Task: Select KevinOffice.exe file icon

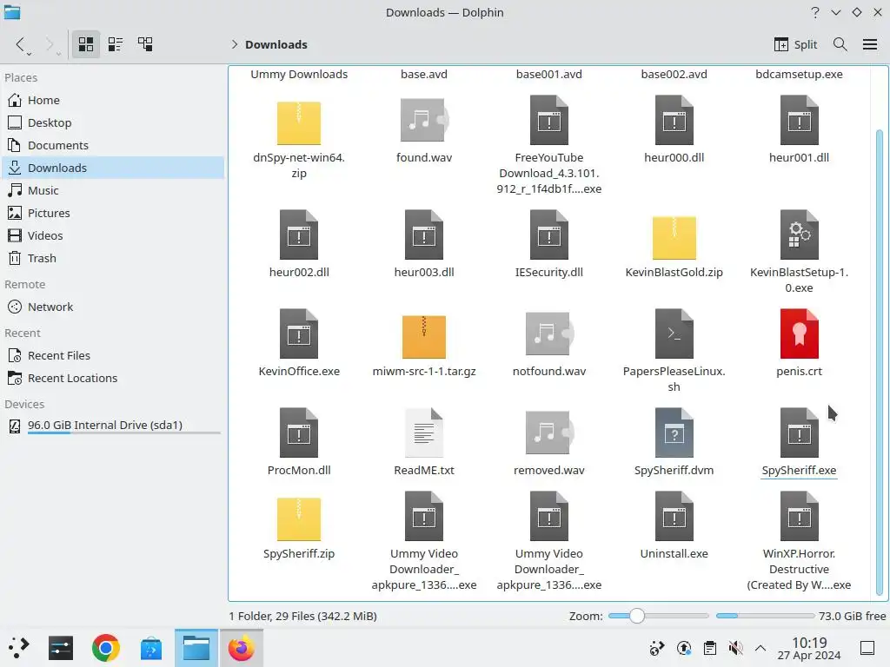Action: 299,334
